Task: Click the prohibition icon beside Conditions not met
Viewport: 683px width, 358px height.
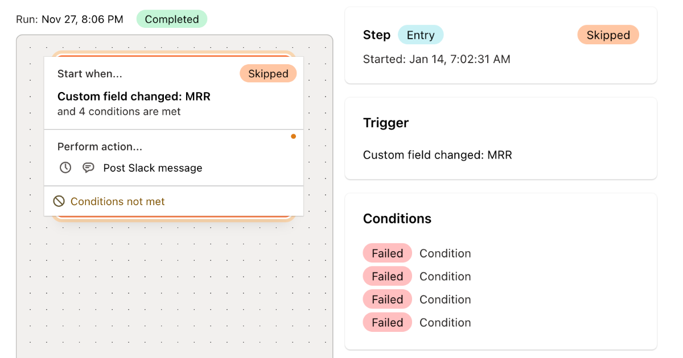Action: [59, 201]
